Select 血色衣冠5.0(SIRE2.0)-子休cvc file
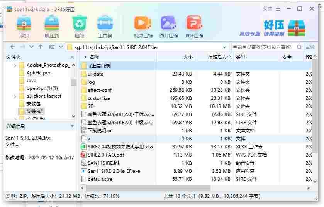324x207 pixels. (196, 114)
